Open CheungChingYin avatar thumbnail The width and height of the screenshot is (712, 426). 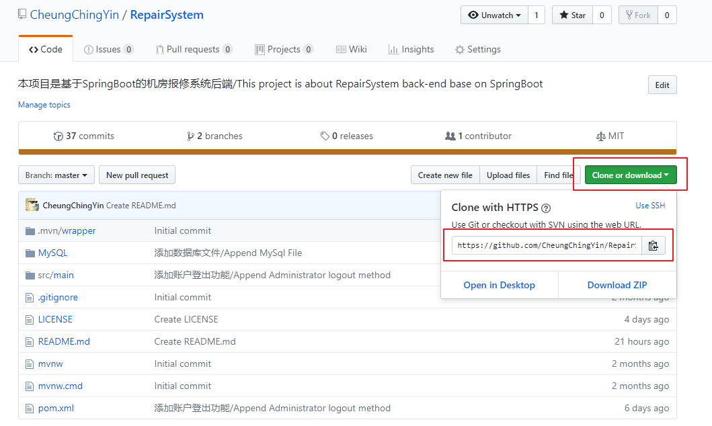pos(32,205)
